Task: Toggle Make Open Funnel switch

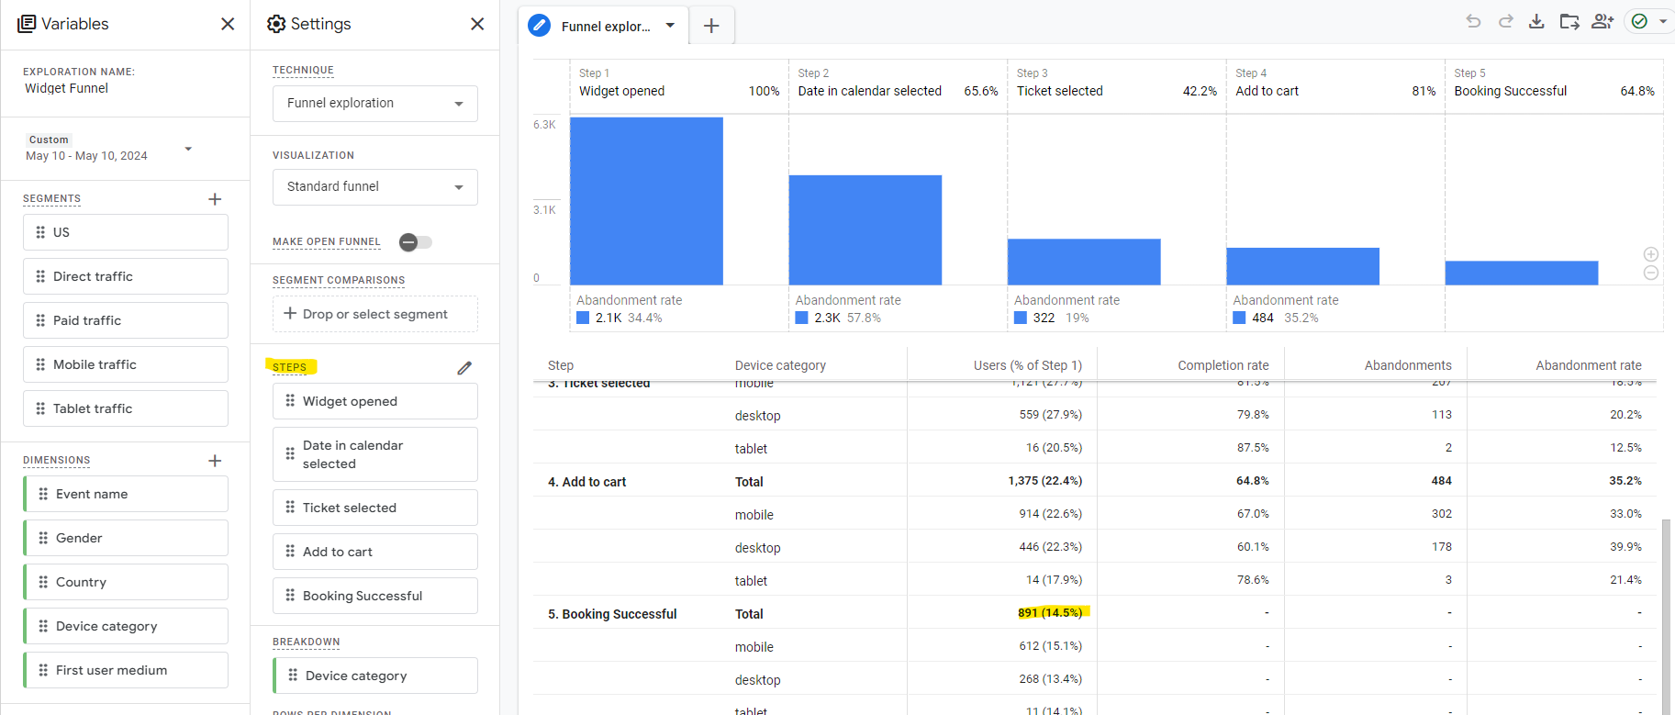Action: pos(416,242)
